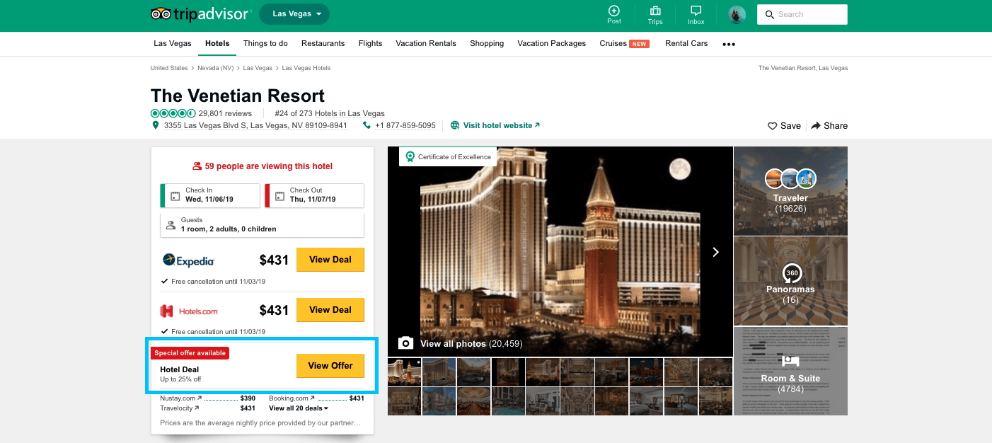Advance photo with next arrow
The image size is (992, 443).
(715, 252)
